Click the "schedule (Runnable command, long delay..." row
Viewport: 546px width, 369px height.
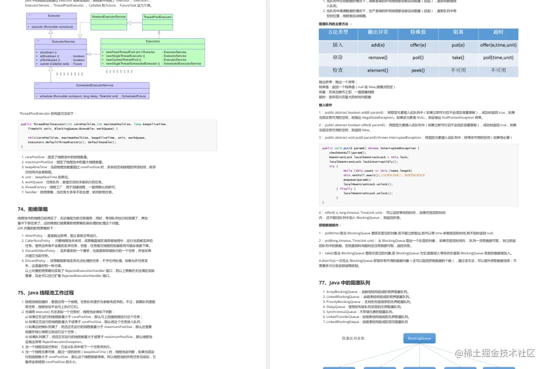pyautogui.click(x=92, y=96)
